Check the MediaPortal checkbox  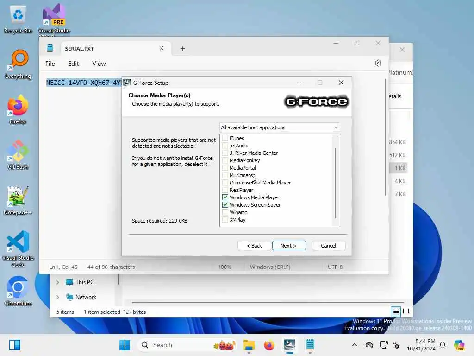pyautogui.click(x=225, y=168)
